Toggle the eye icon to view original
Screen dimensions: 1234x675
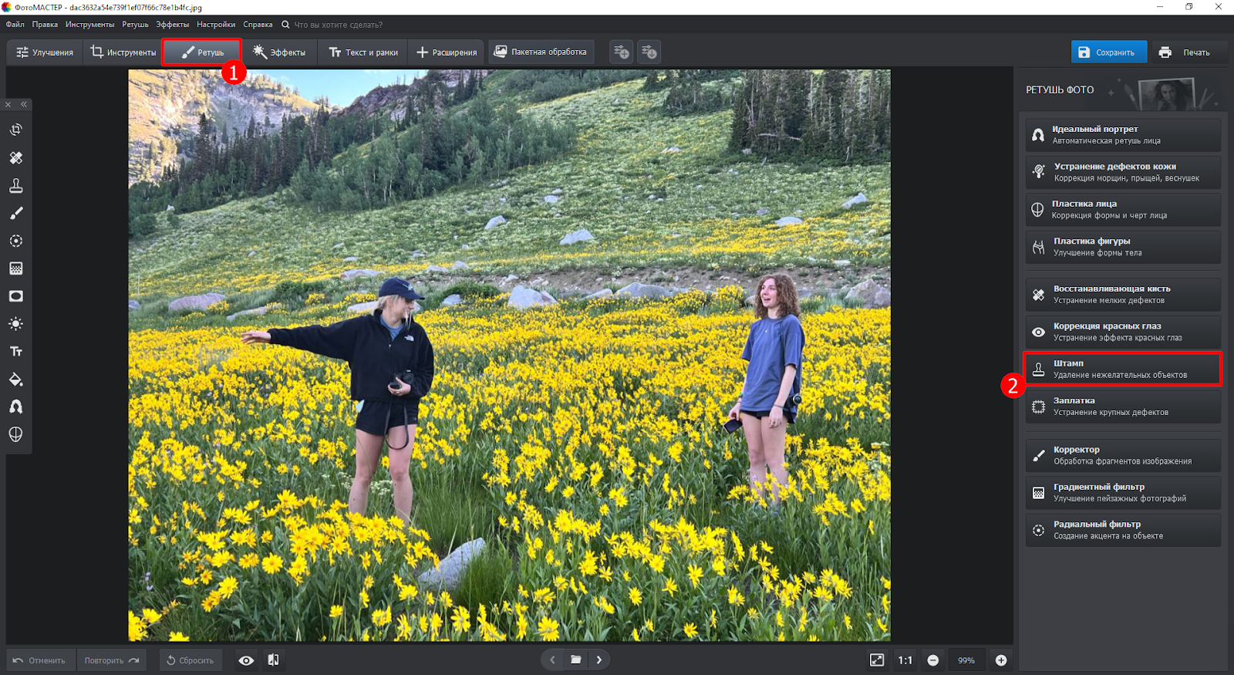(246, 660)
